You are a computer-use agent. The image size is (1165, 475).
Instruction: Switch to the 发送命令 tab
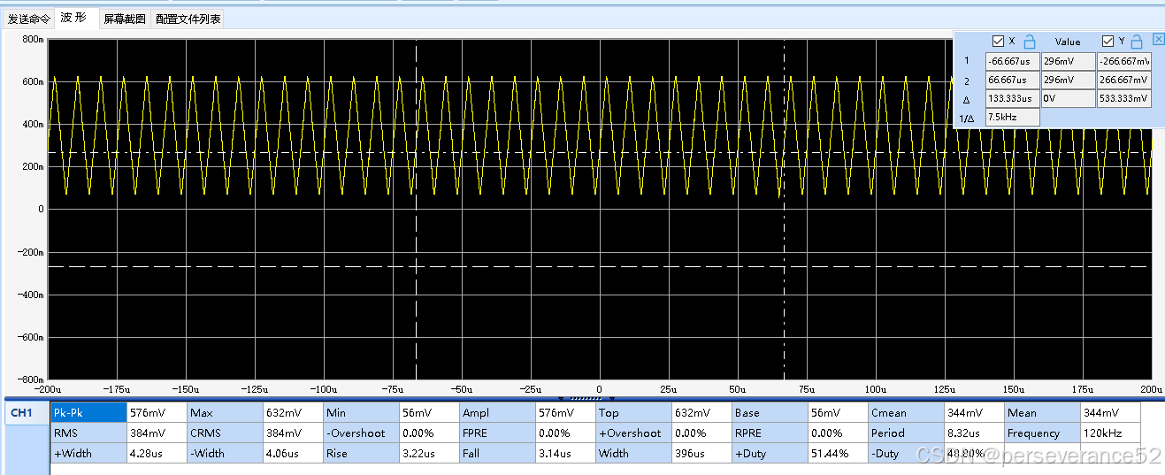point(29,19)
